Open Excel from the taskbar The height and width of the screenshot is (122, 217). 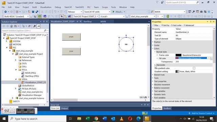click(x=87, y=119)
